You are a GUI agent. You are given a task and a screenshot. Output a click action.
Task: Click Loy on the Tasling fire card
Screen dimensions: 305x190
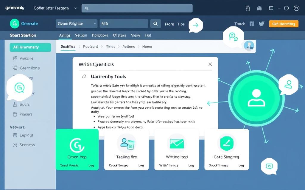point(141,165)
